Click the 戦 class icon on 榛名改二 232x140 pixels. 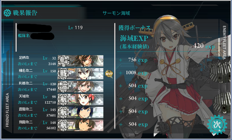[63, 74]
